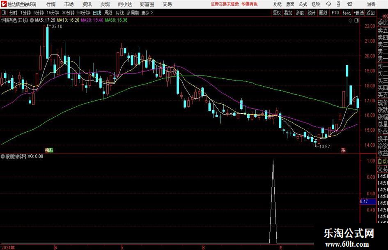Screen dimensions: 388x250
Task: Click the 13.92 low price annotation
Action: tap(324, 147)
